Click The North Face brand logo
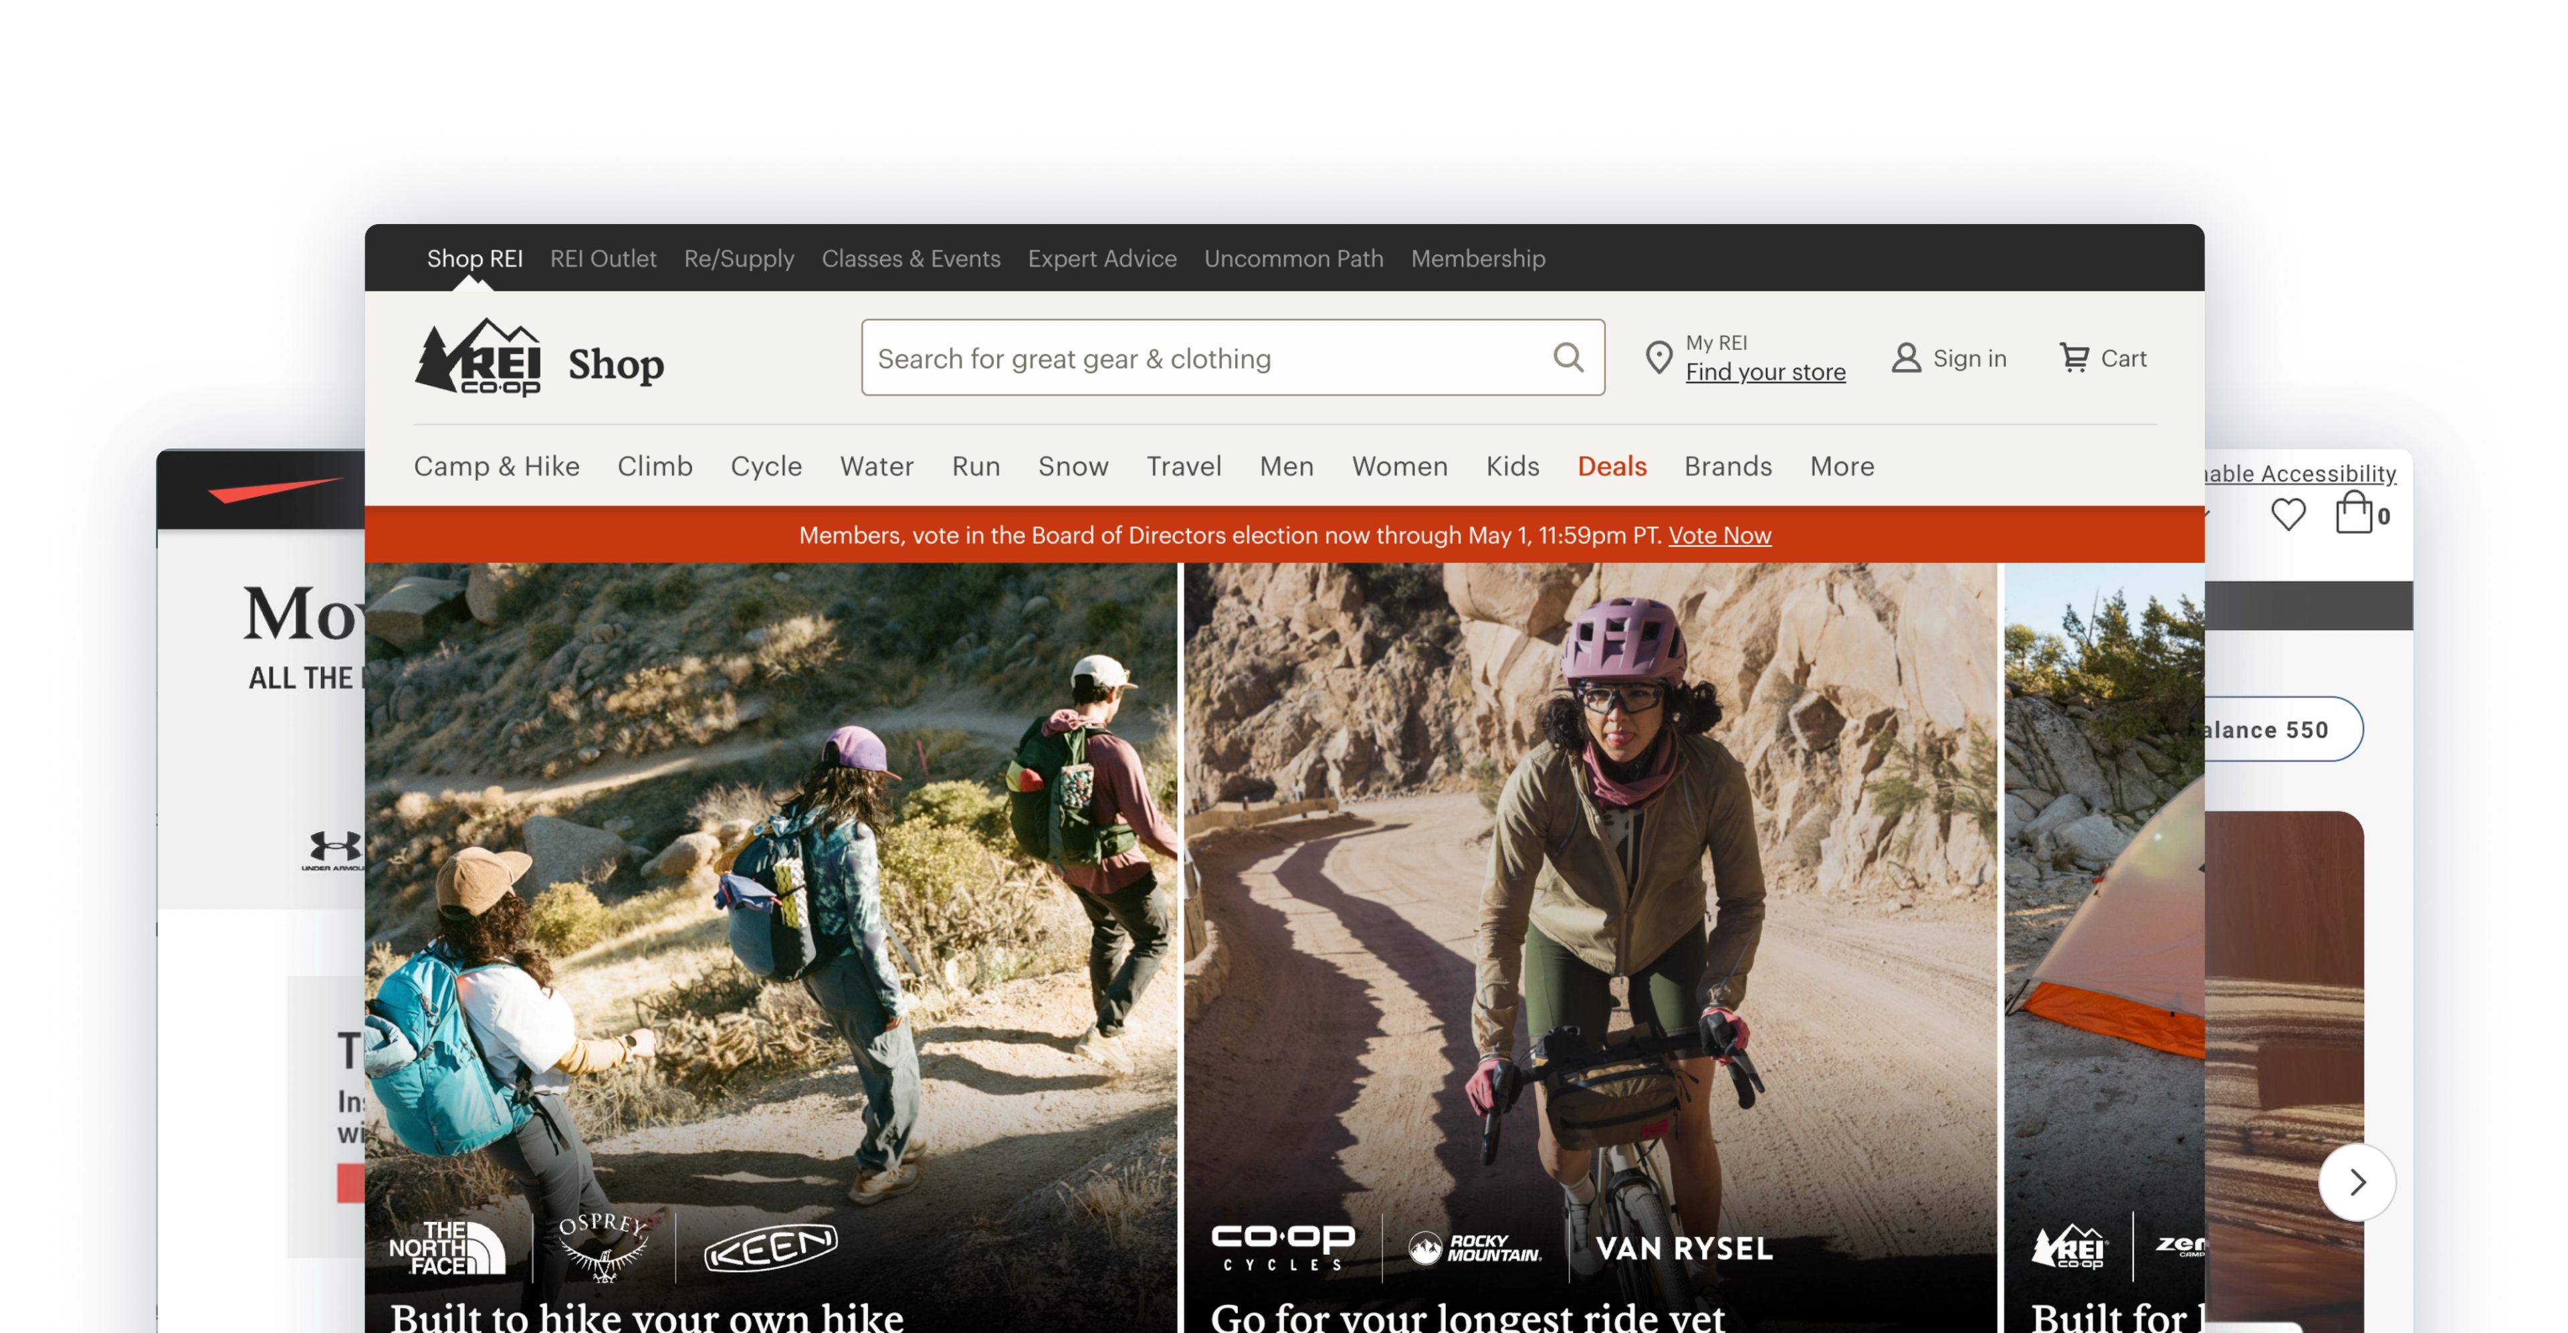The height and width of the screenshot is (1333, 2568). (x=447, y=1247)
